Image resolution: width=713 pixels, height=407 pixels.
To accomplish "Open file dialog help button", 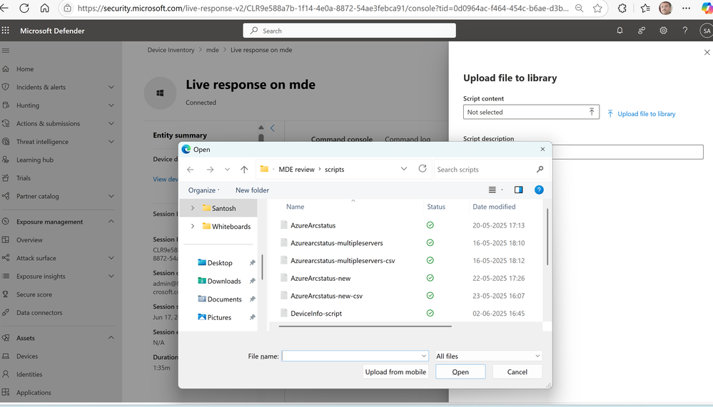I will (x=539, y=190).
